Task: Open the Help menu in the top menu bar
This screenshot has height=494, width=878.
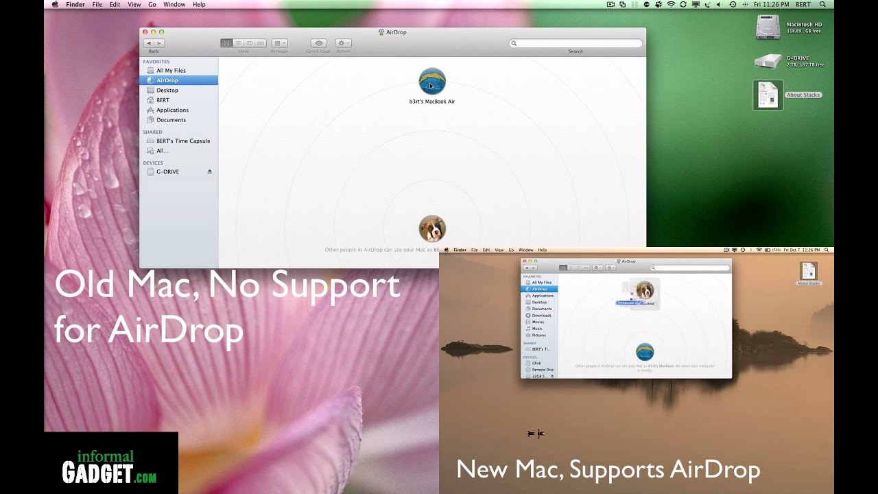Action: pos(199,4)
